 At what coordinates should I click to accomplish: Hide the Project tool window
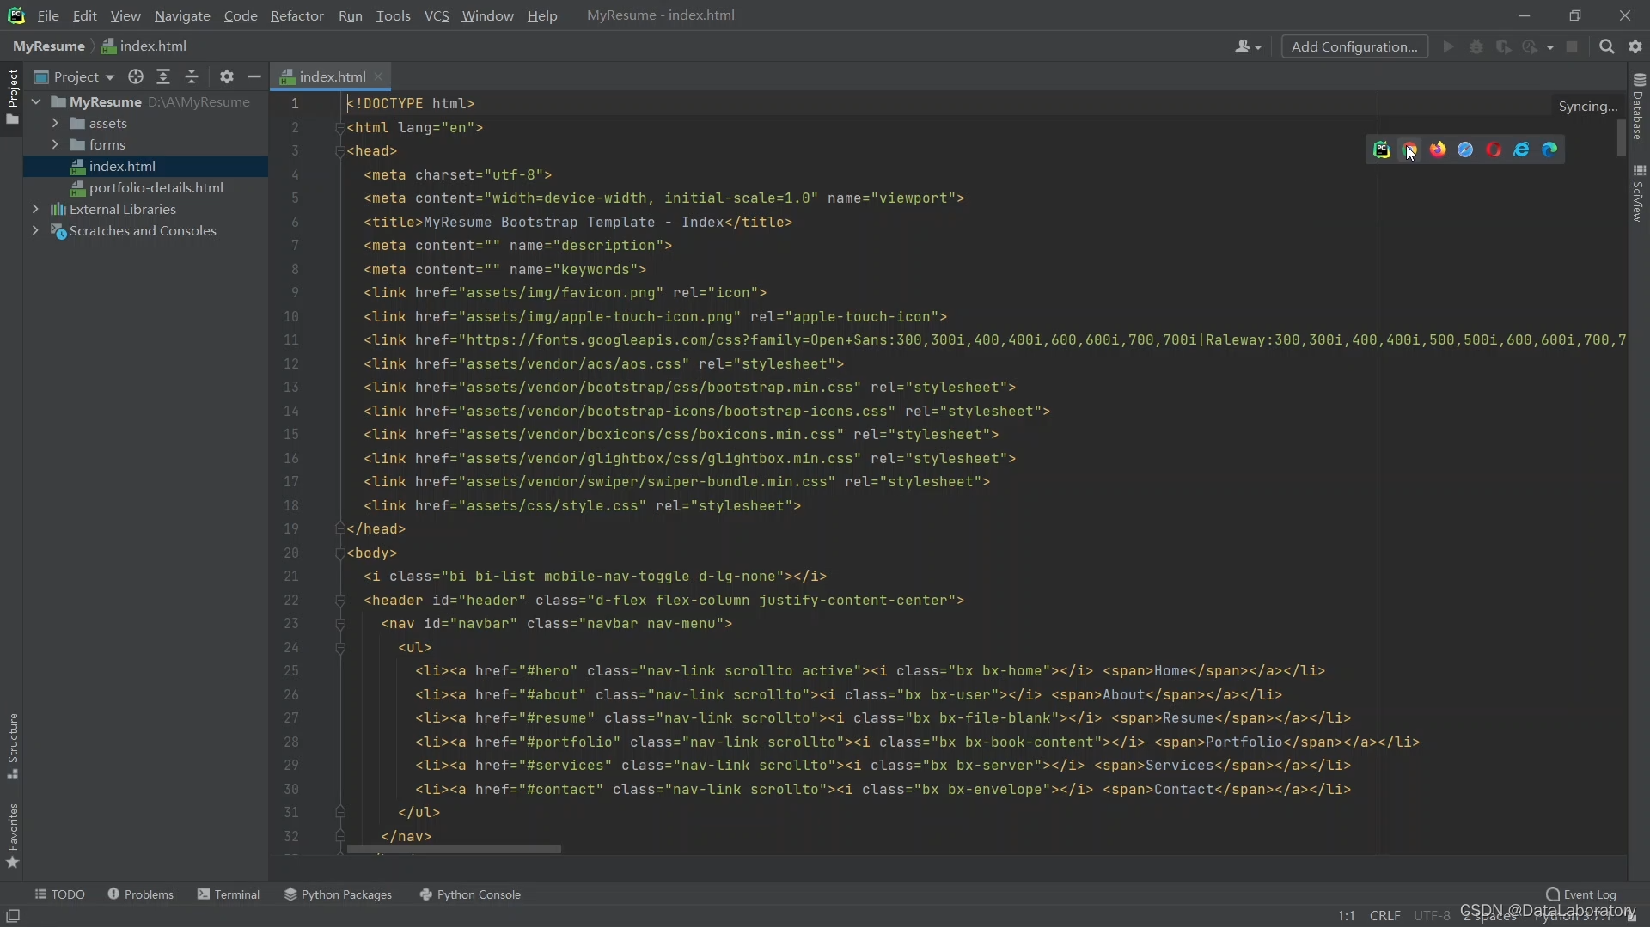[254, 77]
